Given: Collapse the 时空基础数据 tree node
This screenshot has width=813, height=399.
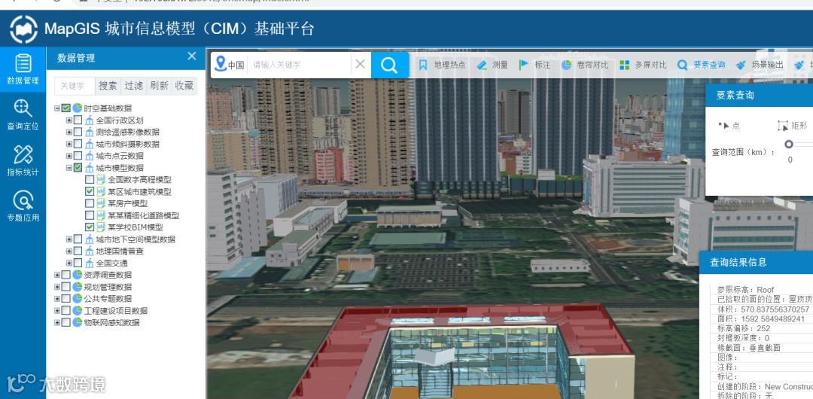Looking at the screenshot, I should click(57, 108).
